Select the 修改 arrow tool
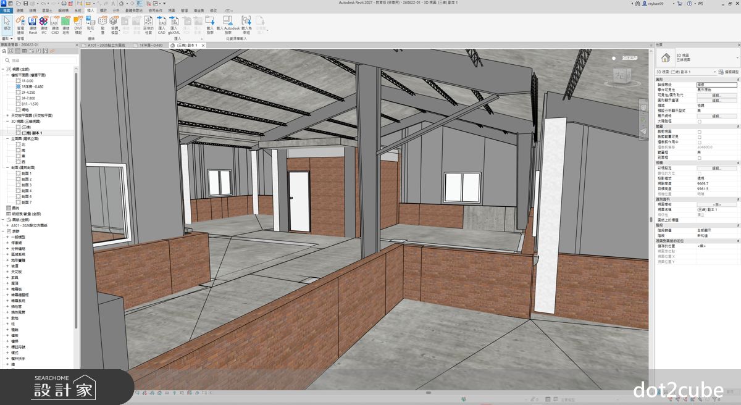Viewport: 741px width, 405px height. (x=7, y=23)
